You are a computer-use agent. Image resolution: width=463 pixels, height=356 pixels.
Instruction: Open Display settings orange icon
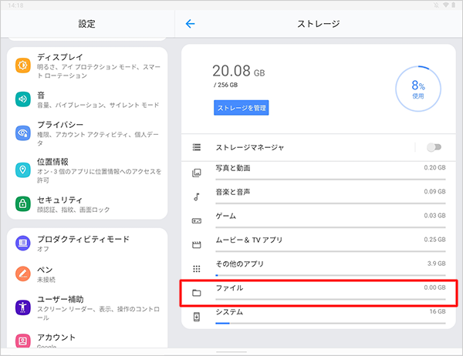click(22, 65)
